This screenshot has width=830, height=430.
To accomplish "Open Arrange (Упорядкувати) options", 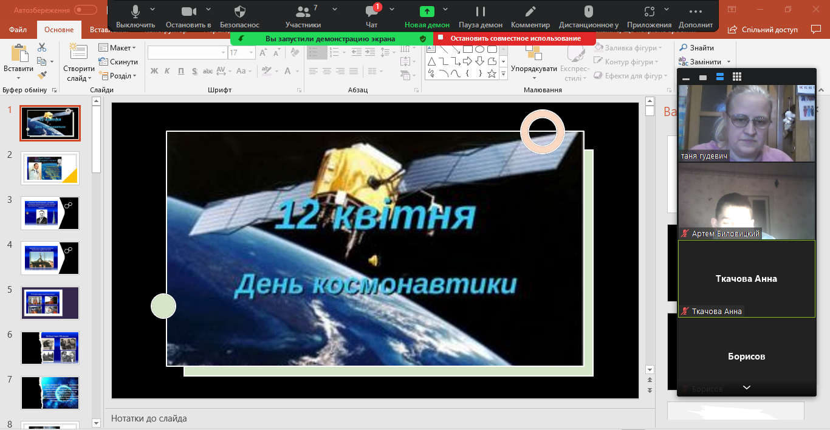I will [534, 62].
